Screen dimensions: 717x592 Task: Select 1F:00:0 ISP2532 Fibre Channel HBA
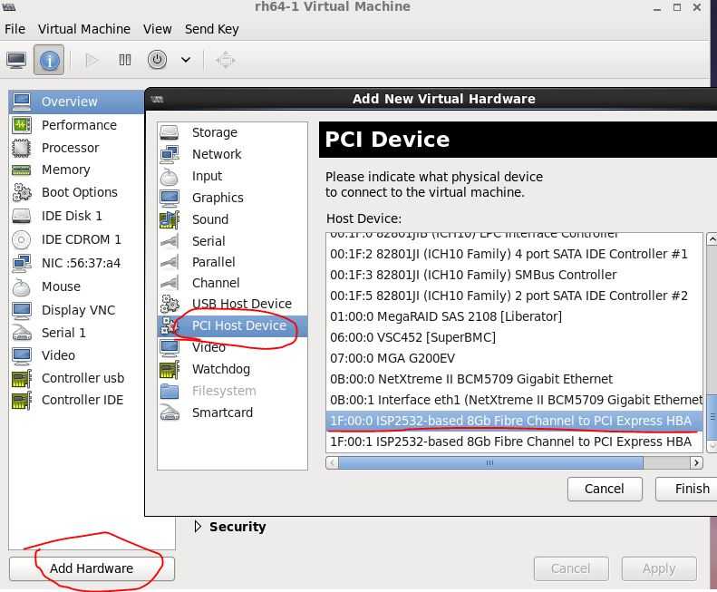point(515,421)
